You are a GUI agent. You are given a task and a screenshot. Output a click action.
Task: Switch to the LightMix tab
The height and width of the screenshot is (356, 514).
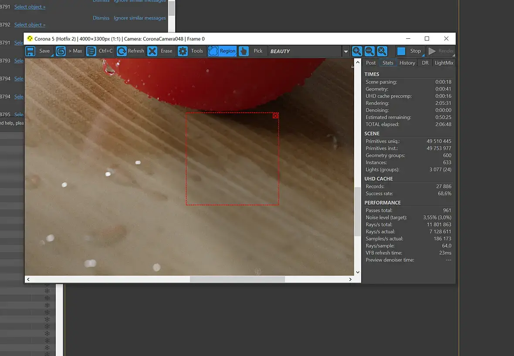coord(444,63)
